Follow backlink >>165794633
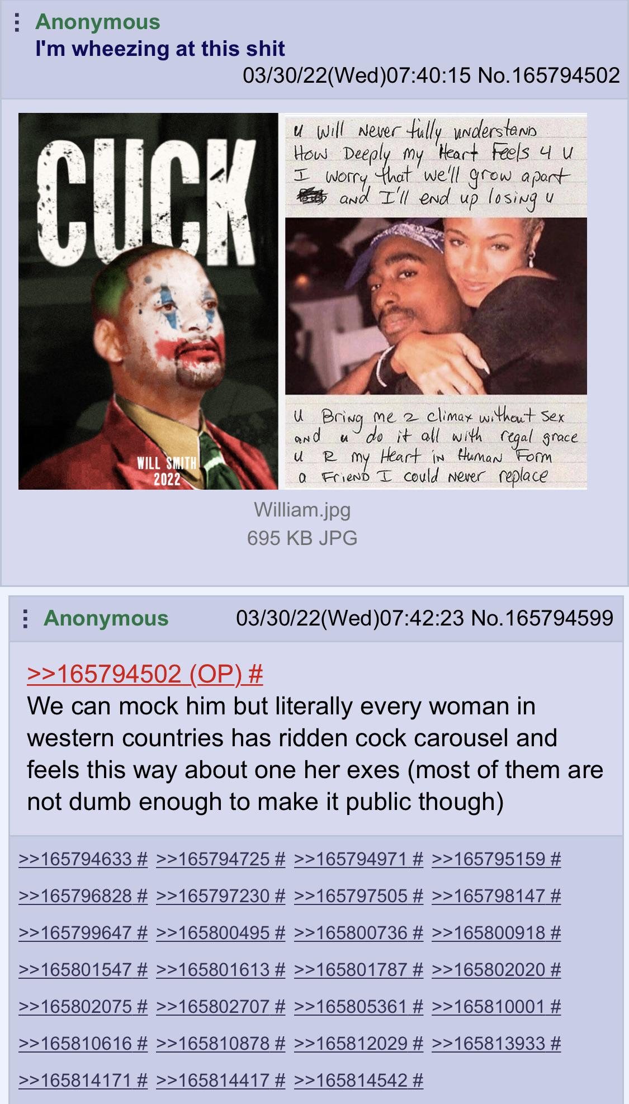 [83, 858]
